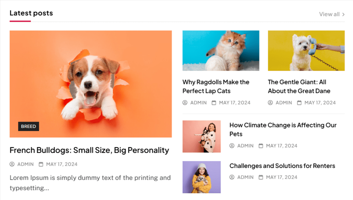Open the white dog with telephone thumbnail

[306, 51]
